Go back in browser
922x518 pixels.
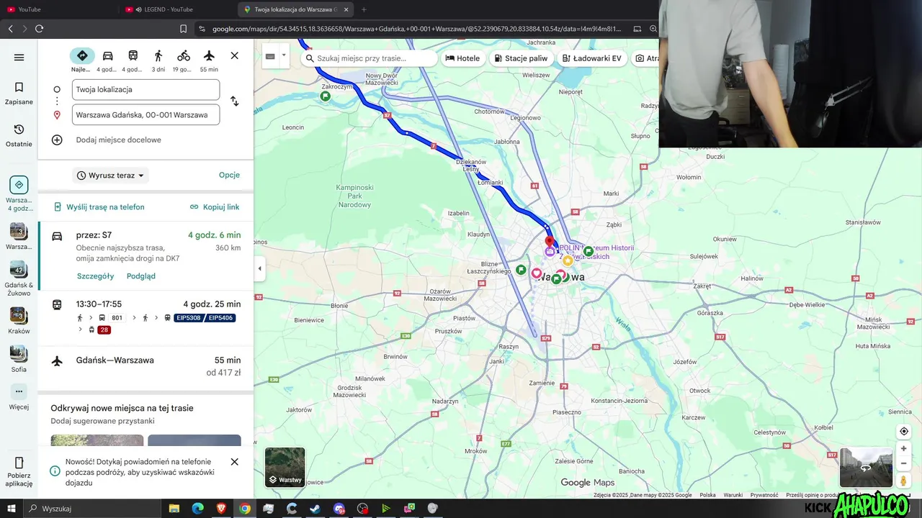pyautogui.click(x=10, y=29)
